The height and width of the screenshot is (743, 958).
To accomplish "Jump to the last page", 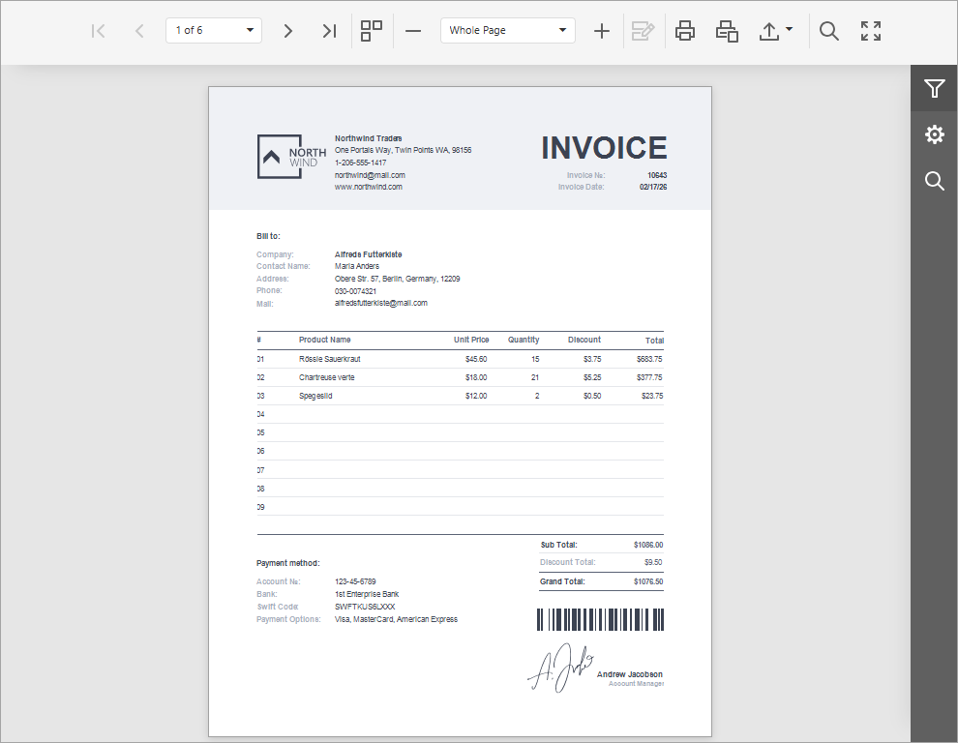I will pyautogui.click(x=329, y=31).
